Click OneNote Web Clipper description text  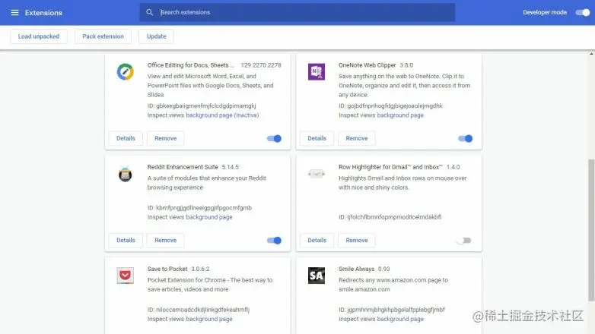pyautogui.click(x=405, y=86)
